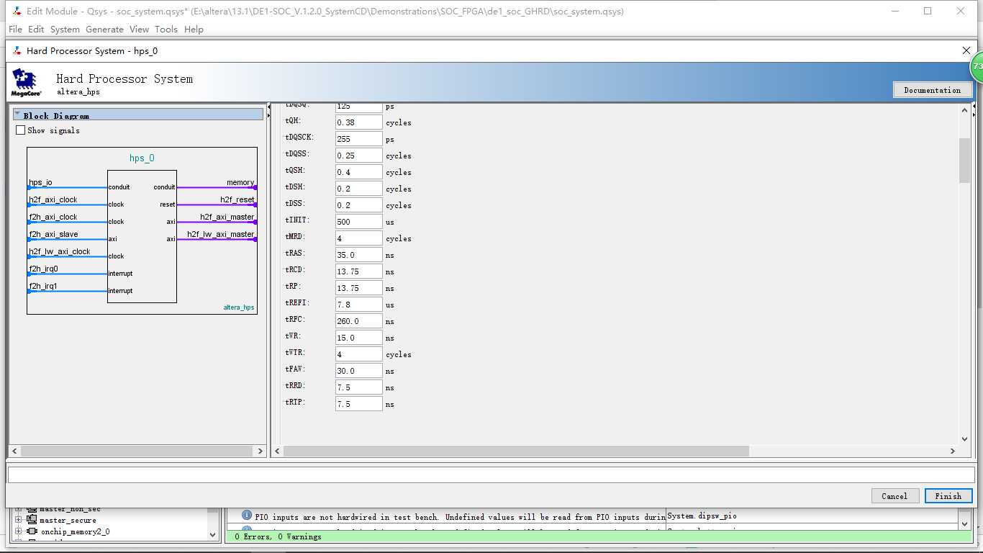Select the f2h_irq0 interrupt port label
This screenshot has height=553, width=983.
coord(43,269)
